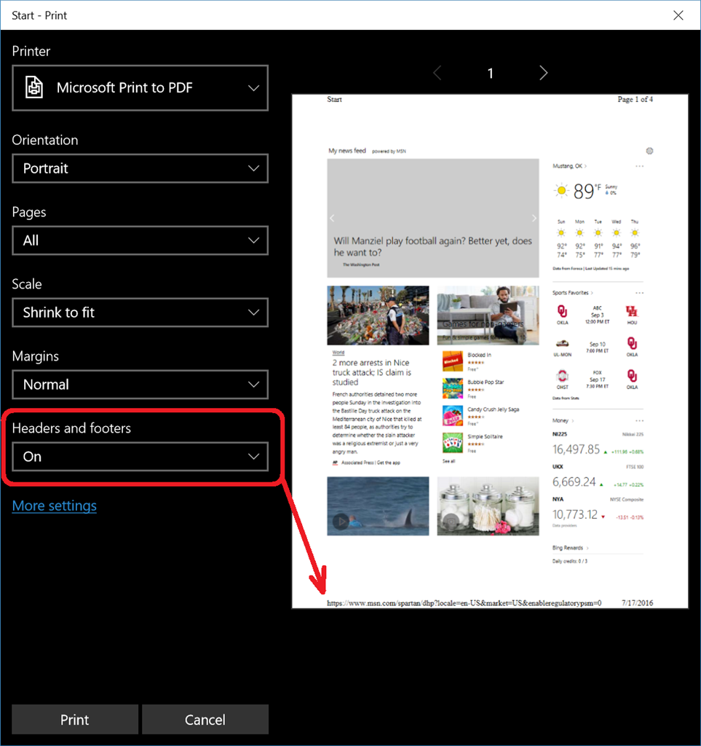
Task: Click the Manziel football headline in preview
Action: tap(432, 246)
